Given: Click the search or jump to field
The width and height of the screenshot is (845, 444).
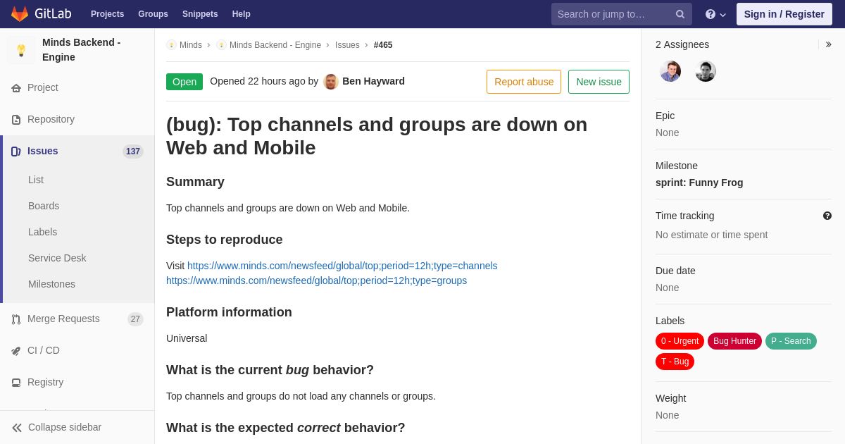Looking at the screenshot, I should click(x=622, y=14).
